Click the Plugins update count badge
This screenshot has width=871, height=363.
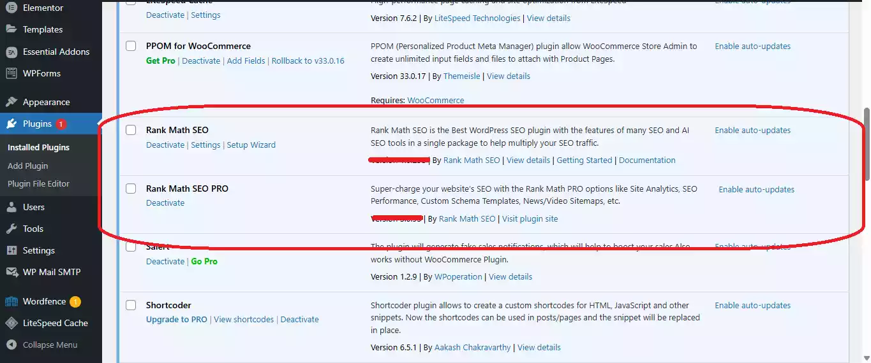[61, 124]
